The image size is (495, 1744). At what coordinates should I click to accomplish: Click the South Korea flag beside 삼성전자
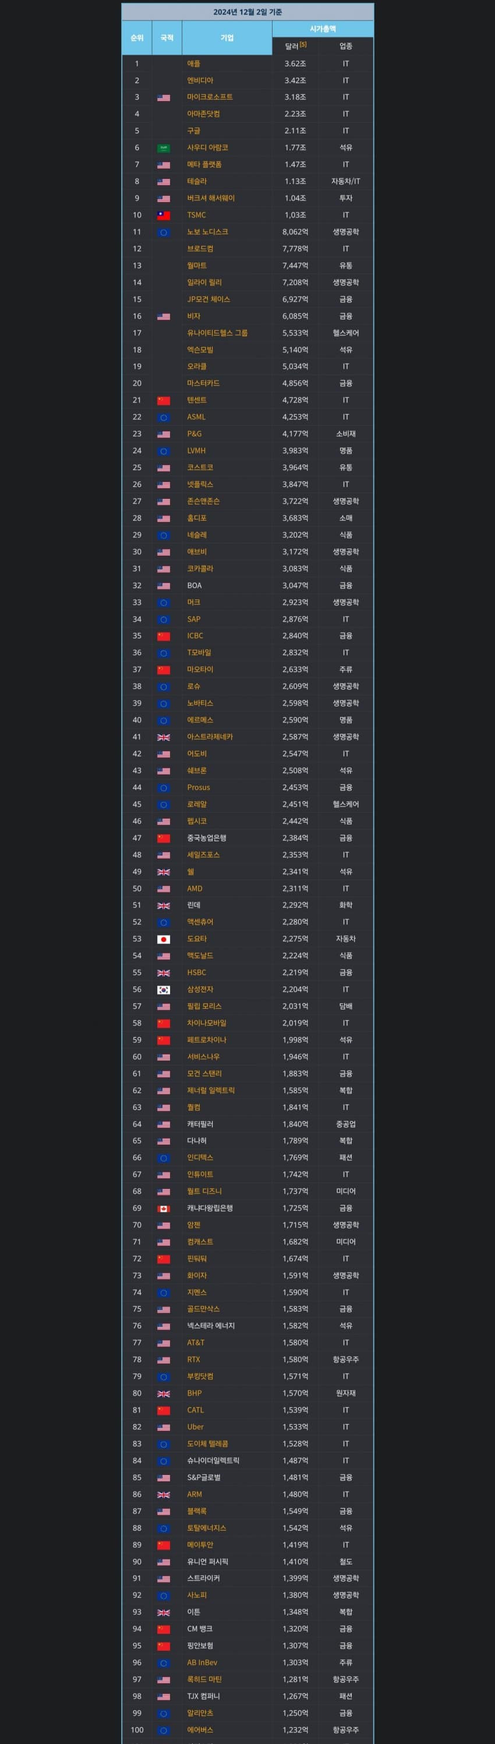(164, 990)
